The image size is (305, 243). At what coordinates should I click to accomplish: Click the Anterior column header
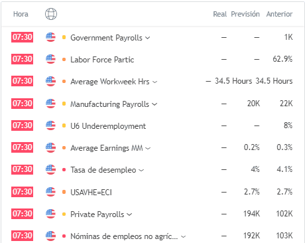(x=279, y=14)
